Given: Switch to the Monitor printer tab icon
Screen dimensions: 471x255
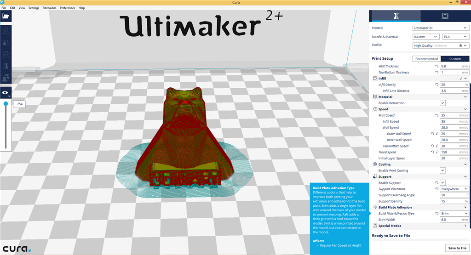Looking at the screenshot, I should click(x=445, y=16).
